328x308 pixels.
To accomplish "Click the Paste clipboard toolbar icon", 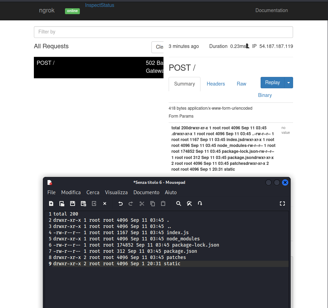I will (x=163, y=203).
